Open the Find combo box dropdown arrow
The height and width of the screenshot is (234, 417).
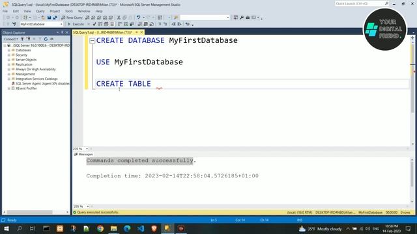click(227, 18)
